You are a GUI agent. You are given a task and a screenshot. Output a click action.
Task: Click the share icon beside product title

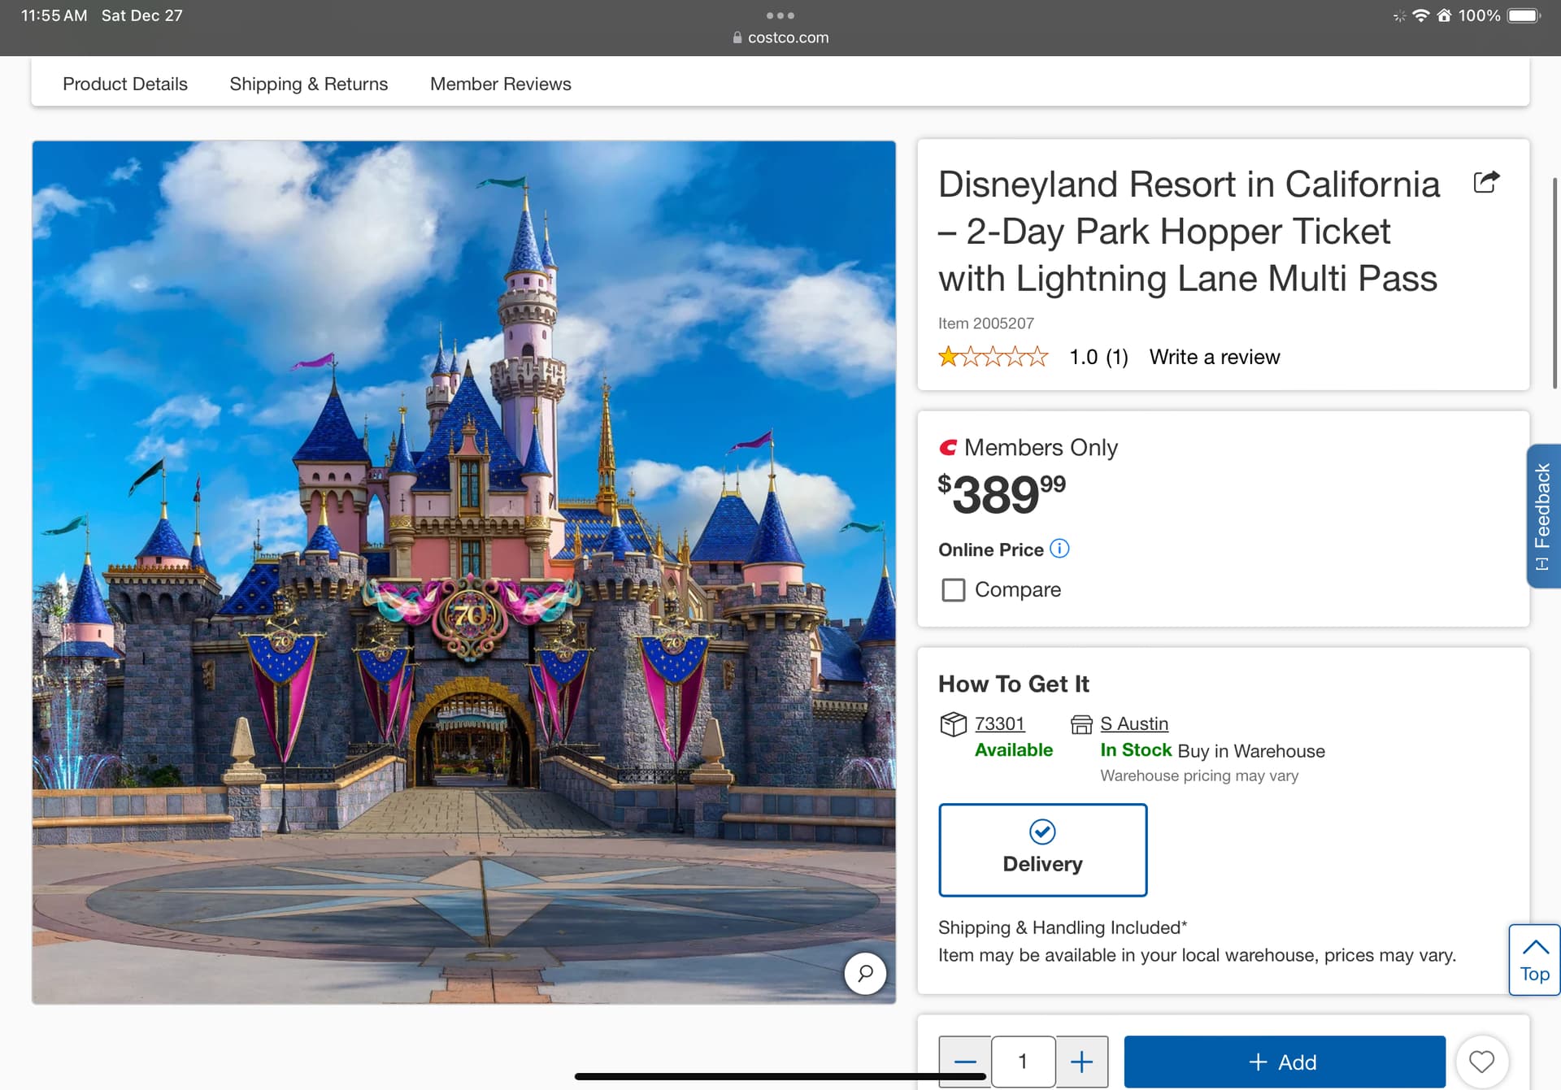pos(1485,182)
